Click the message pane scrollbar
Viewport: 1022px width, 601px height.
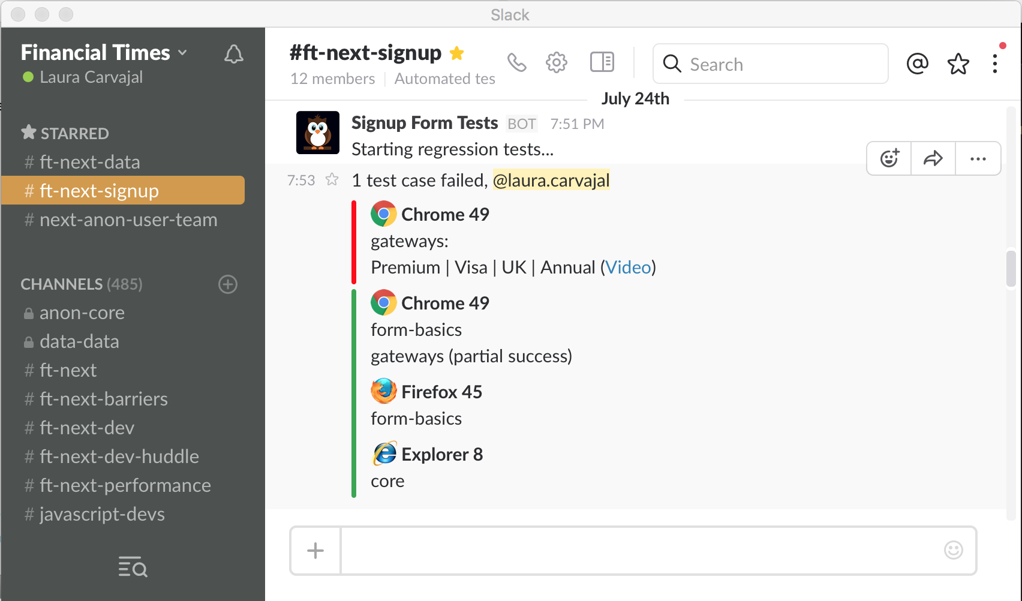(x=1011, y=269)
